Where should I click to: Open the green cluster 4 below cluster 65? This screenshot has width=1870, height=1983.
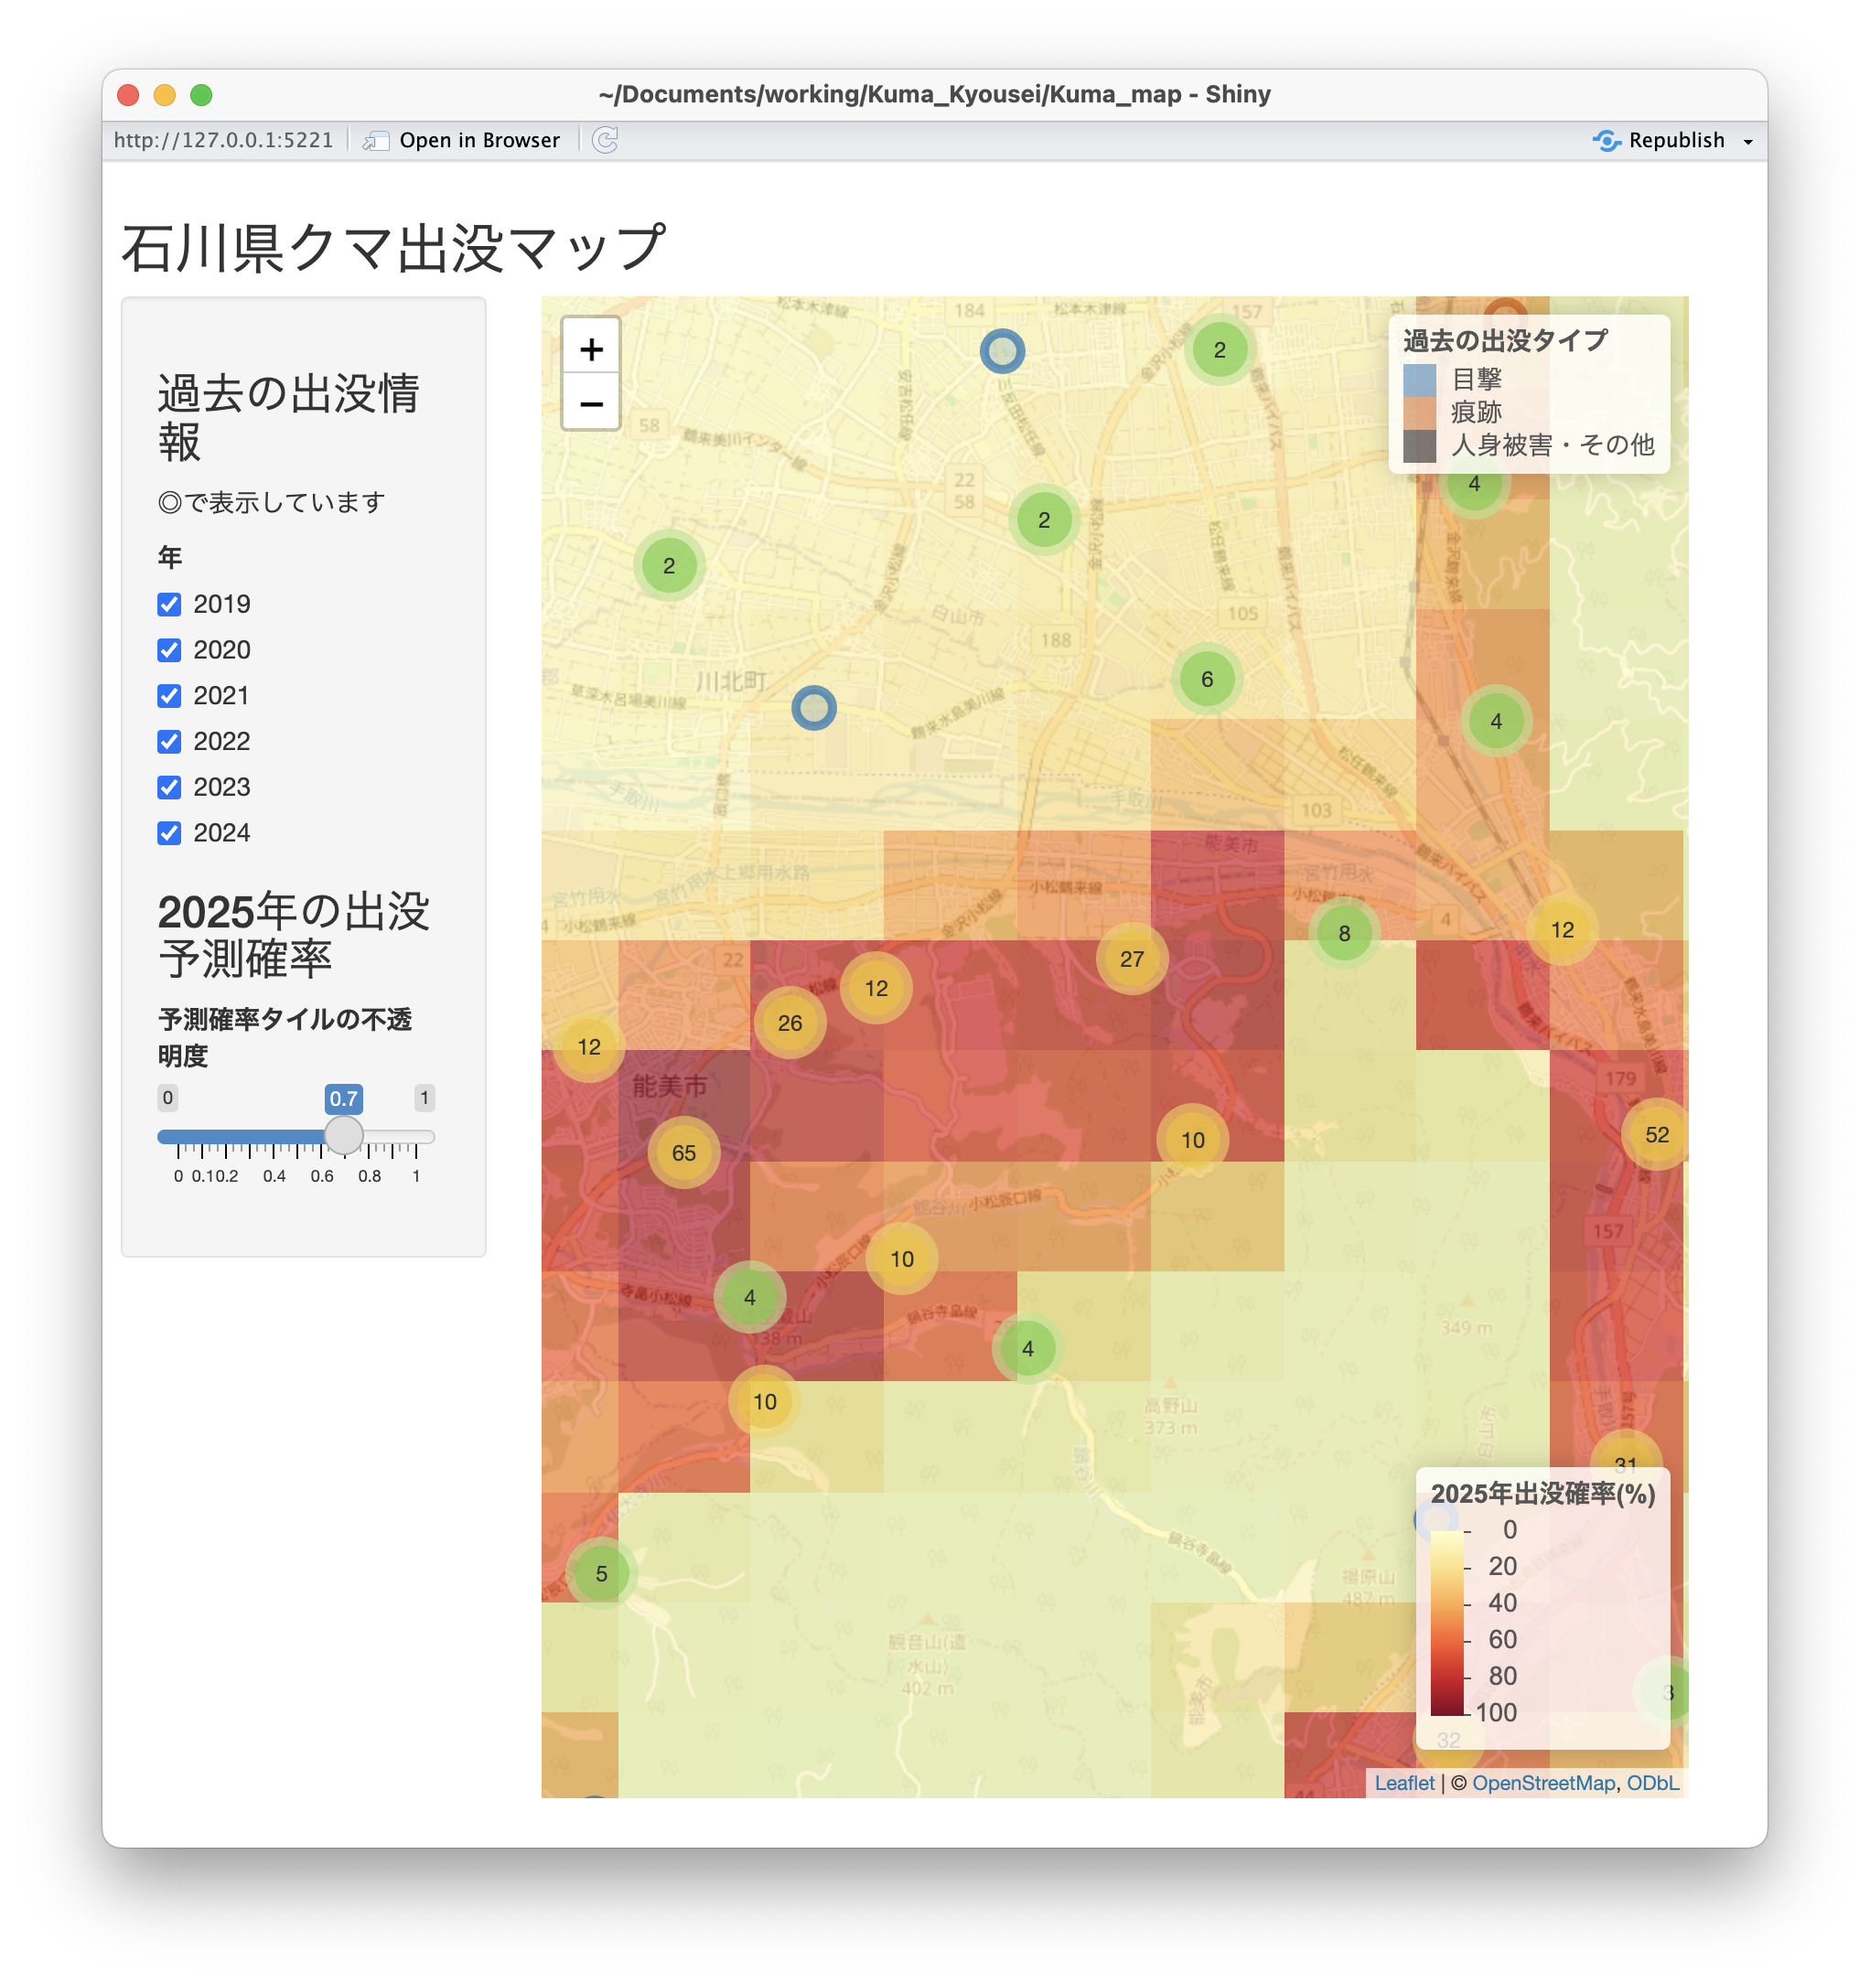pos(749,1297)
